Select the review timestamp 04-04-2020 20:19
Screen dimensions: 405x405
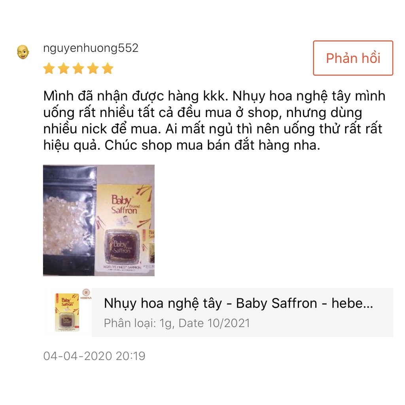(x=94, y=356)
